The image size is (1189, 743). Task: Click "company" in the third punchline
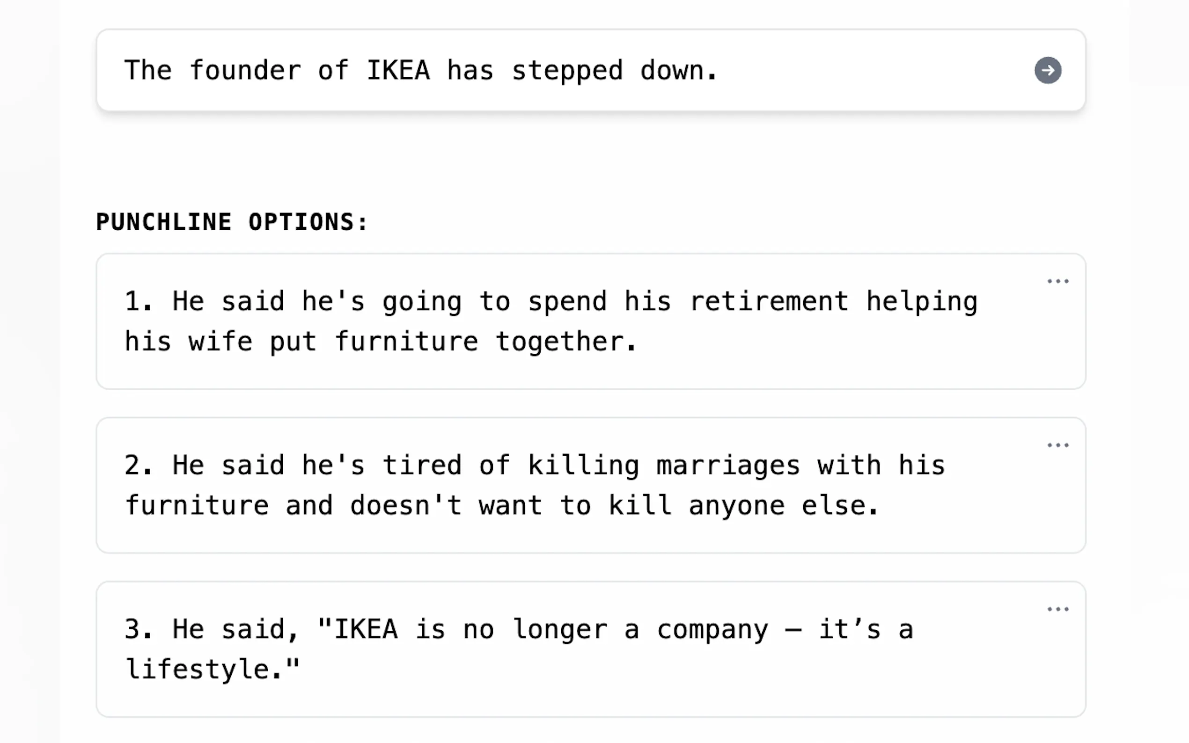712,629
